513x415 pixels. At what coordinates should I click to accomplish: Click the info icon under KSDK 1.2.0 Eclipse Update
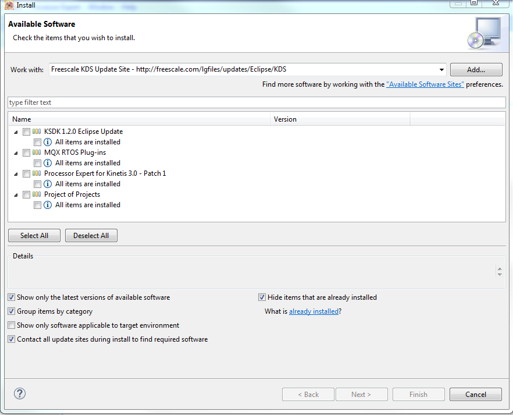coord(48,142)
